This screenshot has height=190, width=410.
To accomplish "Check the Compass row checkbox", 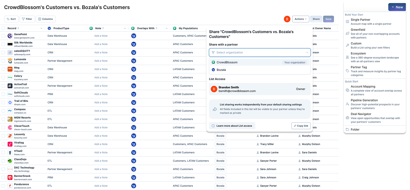I will tap(3, 111).
